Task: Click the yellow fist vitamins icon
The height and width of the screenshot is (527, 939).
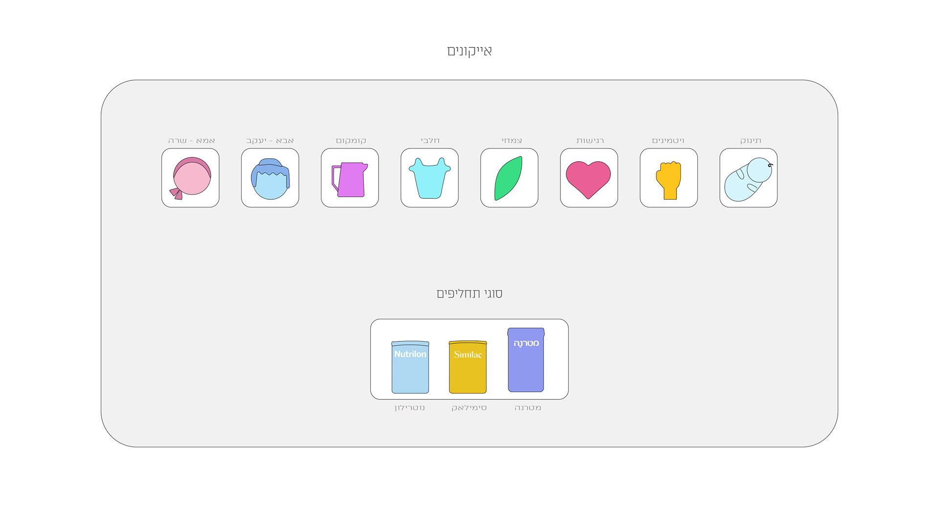Action: tap(669, 178)
